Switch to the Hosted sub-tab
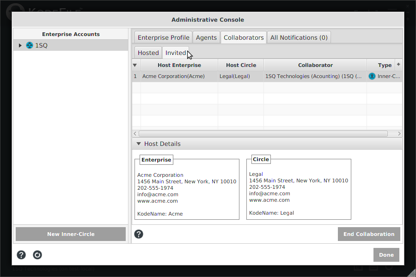This screenshot has height=277, width=416. 148,53
